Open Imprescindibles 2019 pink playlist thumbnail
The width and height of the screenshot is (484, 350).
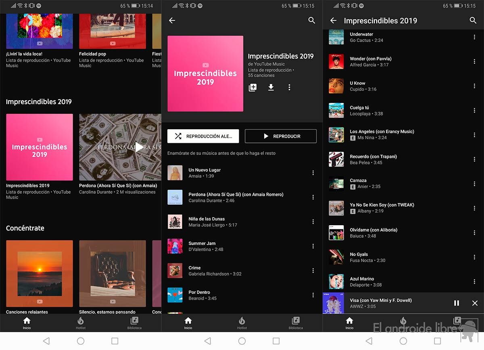click(x=40, y=147)
